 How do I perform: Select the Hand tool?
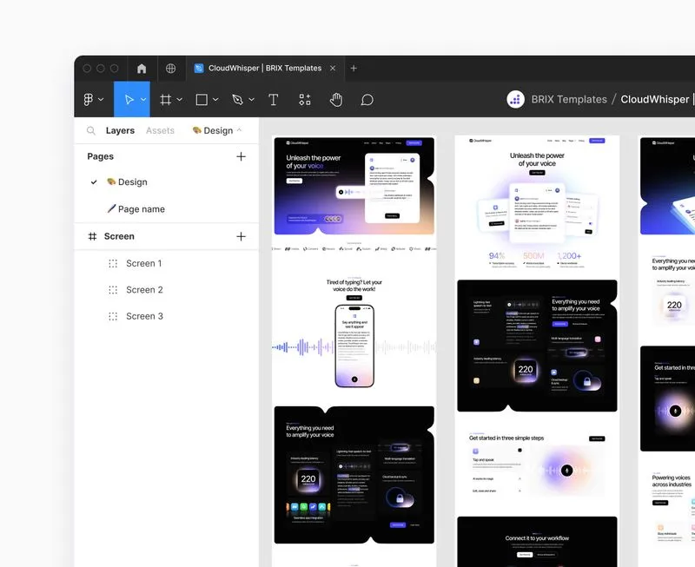pyautogui.click(x=336, y=99)
